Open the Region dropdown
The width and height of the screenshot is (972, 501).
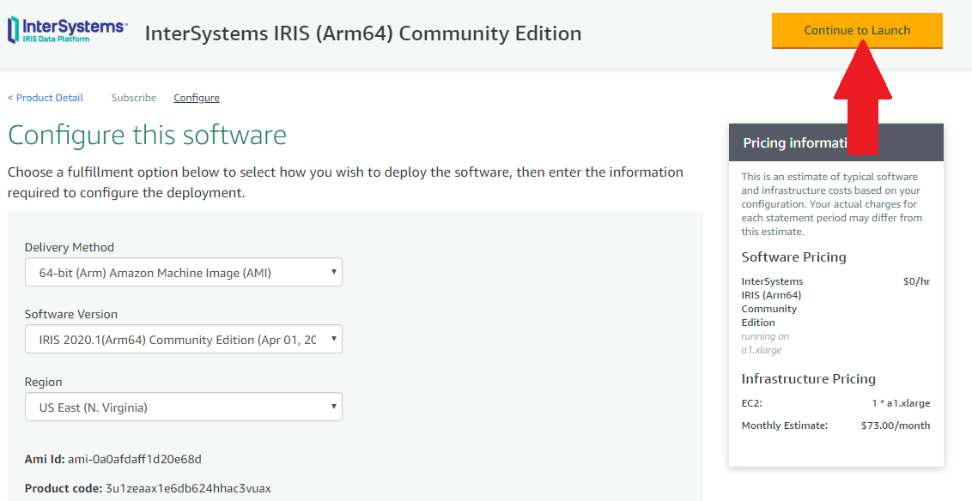click(x=184, y=407)
